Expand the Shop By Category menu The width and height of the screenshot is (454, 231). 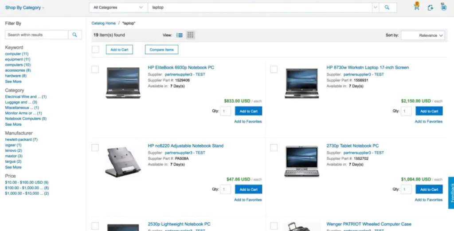pyautogui.click(x=25, y=8)
